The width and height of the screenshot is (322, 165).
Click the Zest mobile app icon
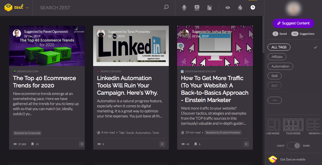[x=273, y=159]
